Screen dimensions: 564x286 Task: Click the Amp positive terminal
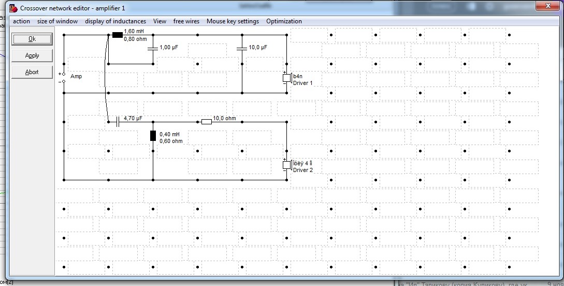point(64,74)
